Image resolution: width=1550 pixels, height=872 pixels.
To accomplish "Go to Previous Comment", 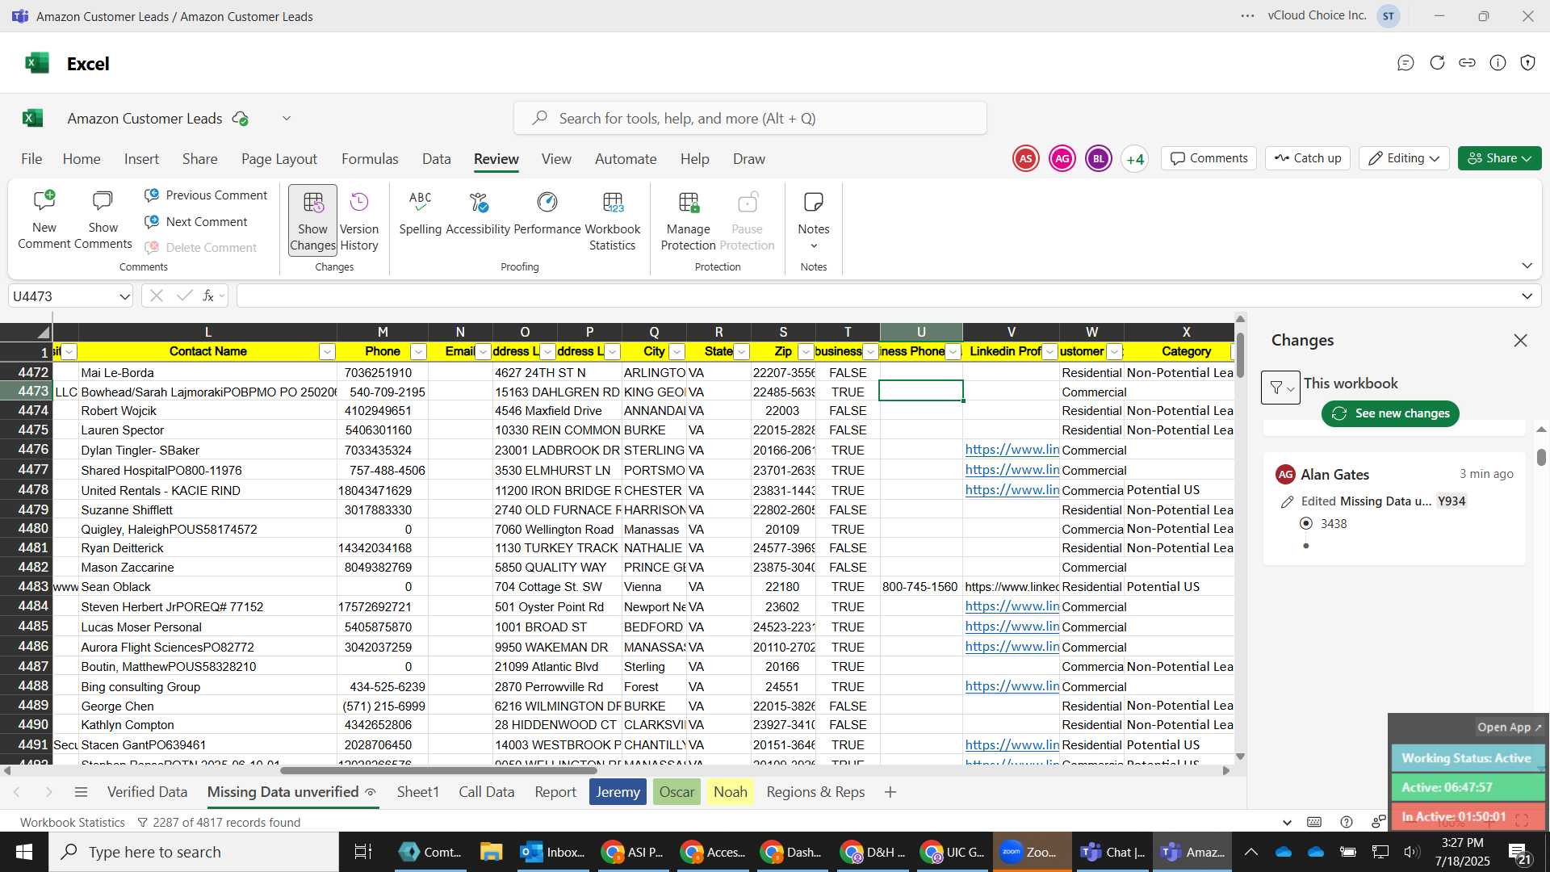I will point(206,195).
